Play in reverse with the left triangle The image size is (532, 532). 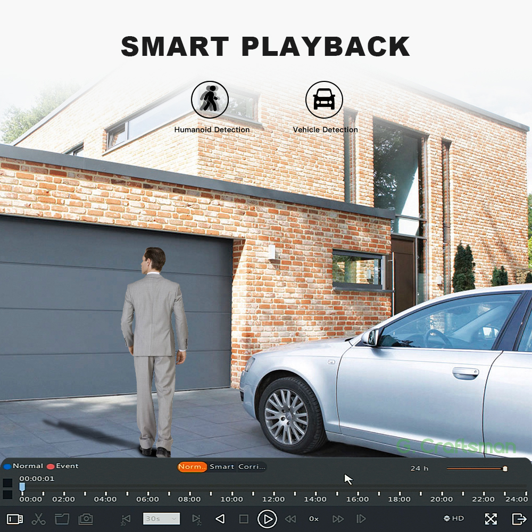(220, 519)
